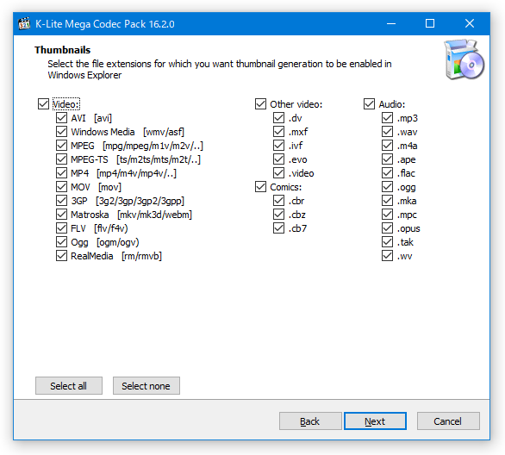Close the installer window
Image resolution: width=505 pixels, height=455 pixels.
tap(470, 24)
